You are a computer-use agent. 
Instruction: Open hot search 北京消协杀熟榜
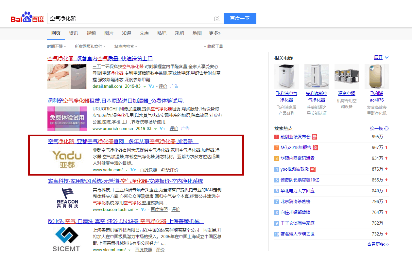[x=295, y=202]
